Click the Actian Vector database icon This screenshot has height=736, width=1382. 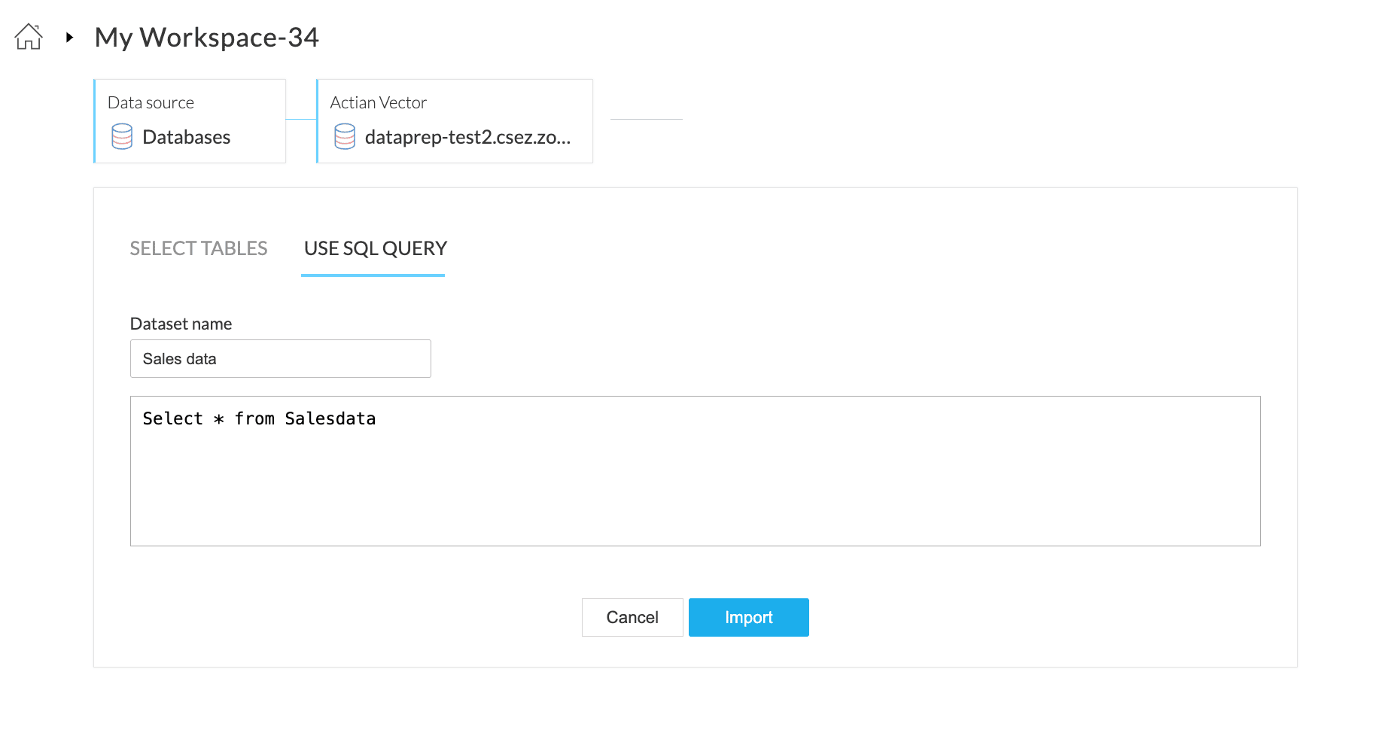[345, 137]
